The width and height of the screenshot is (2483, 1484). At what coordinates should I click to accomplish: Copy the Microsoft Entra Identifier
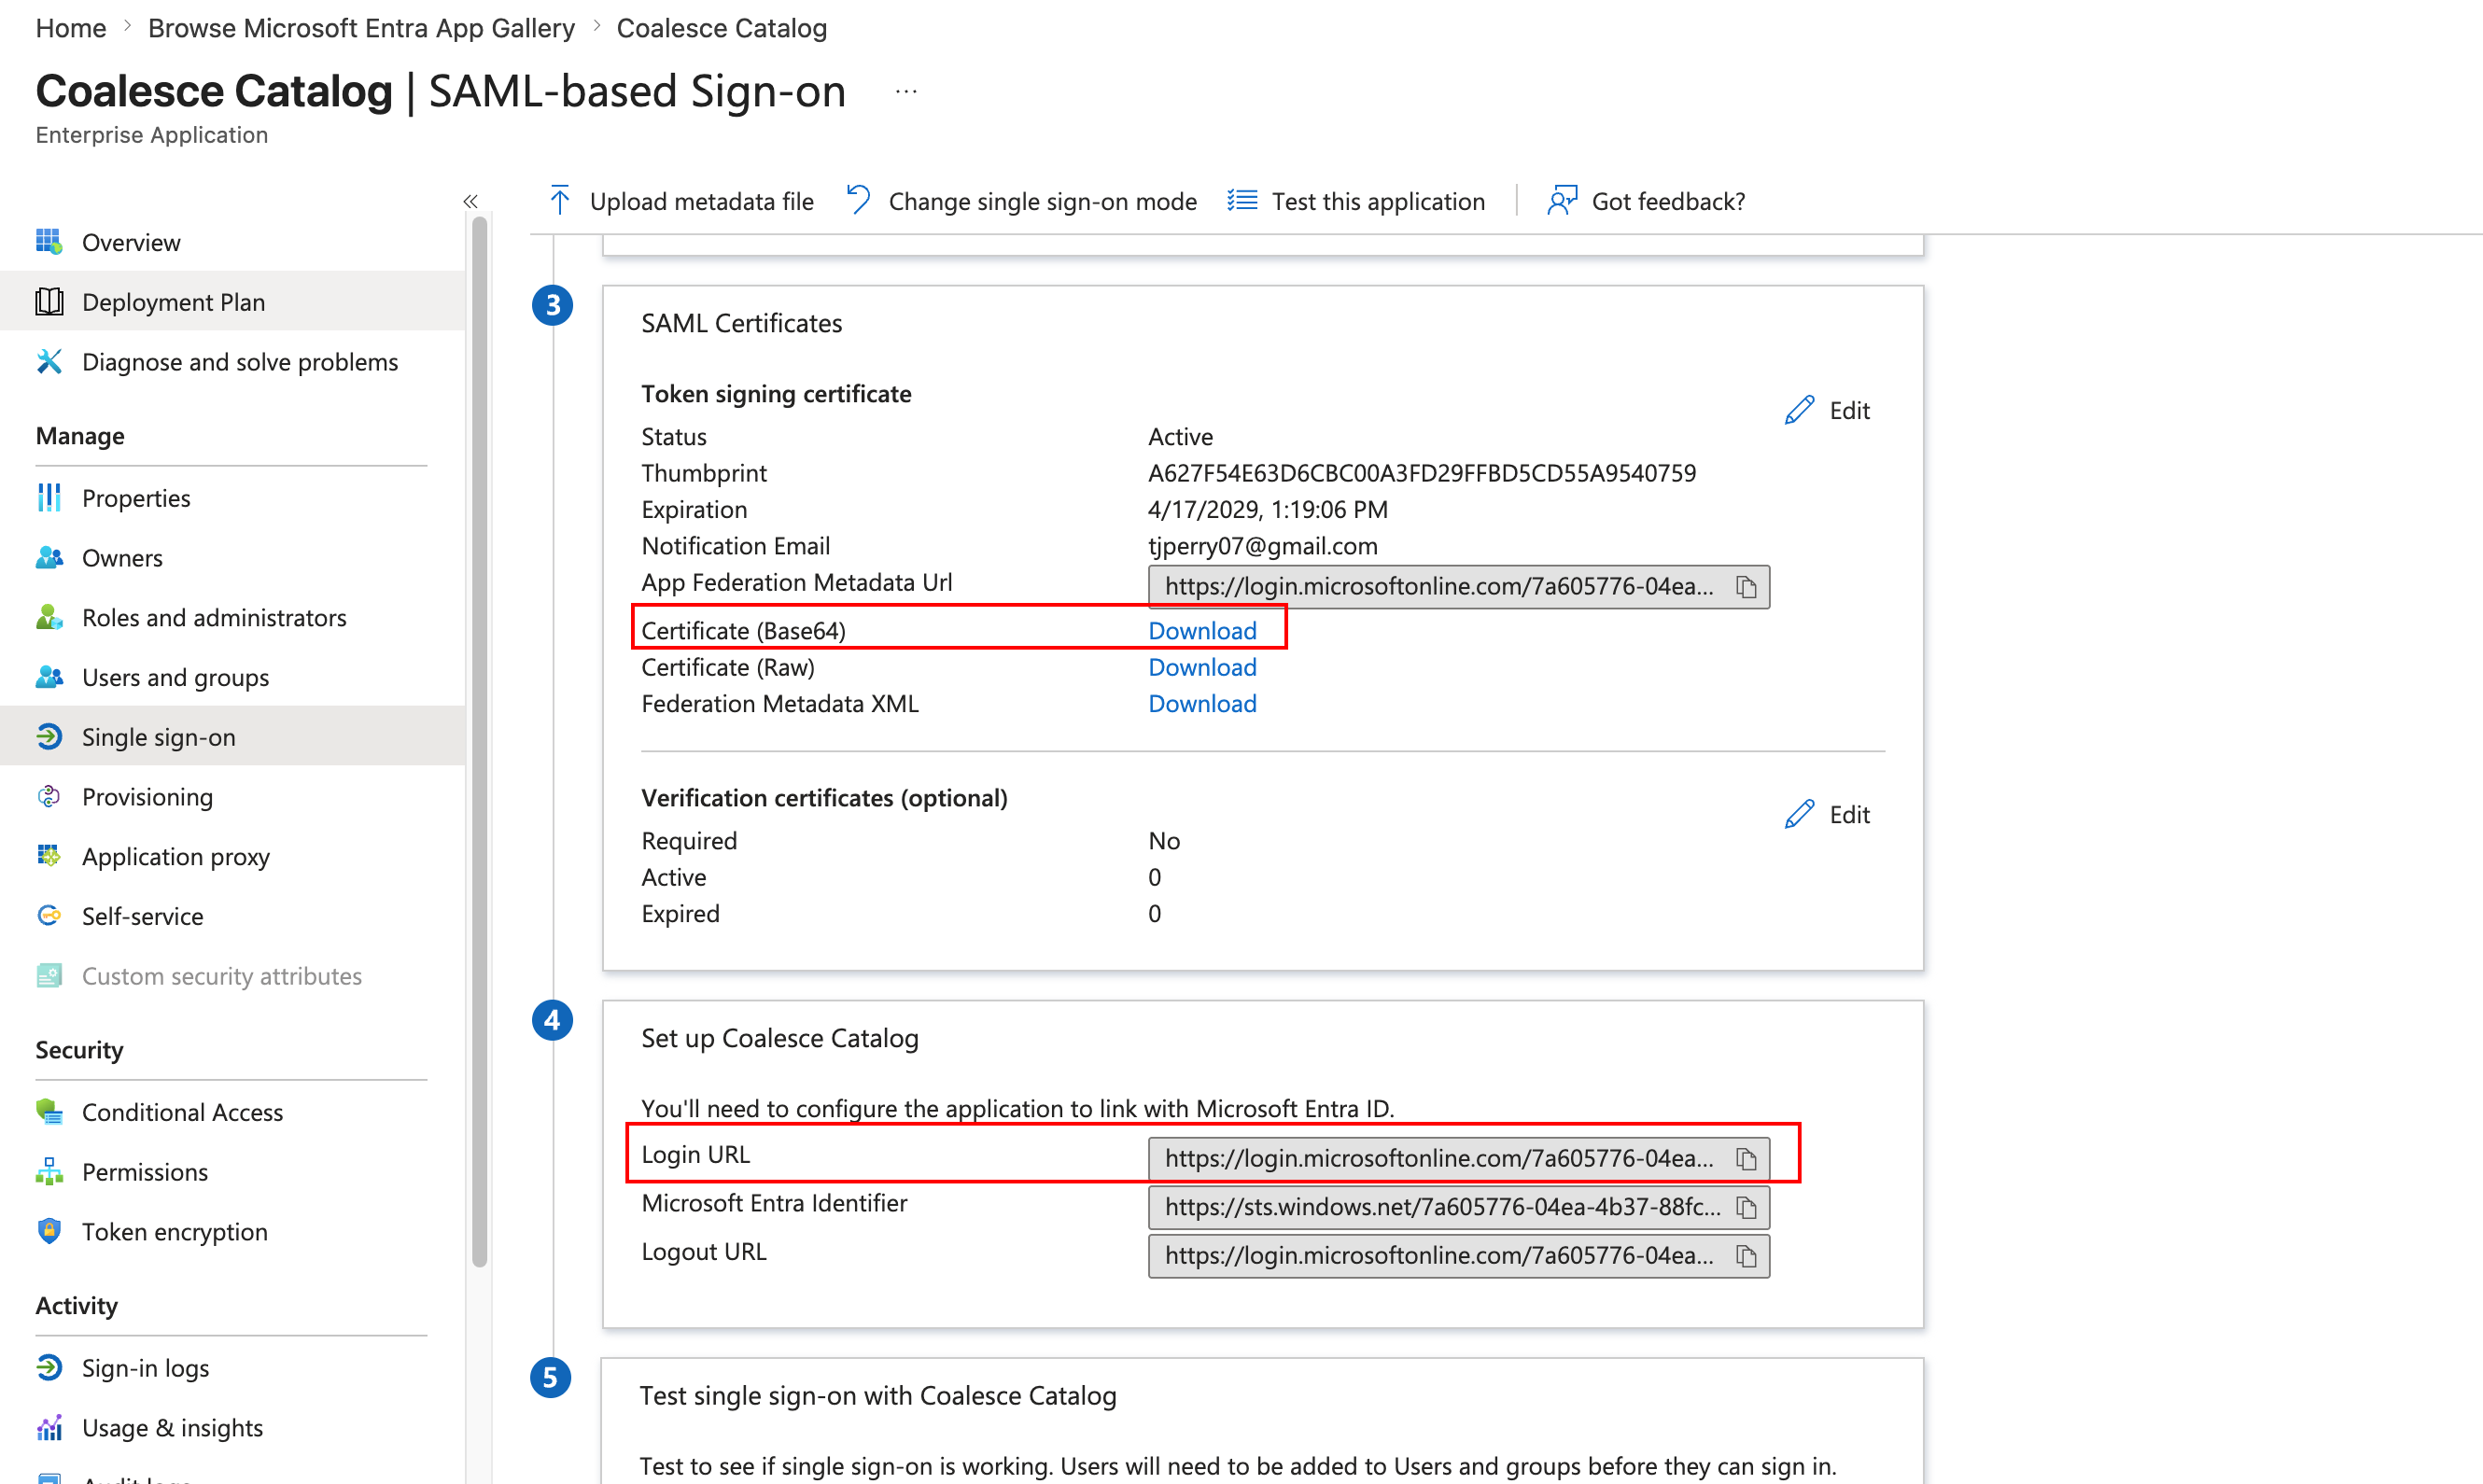point(1745,1208)
